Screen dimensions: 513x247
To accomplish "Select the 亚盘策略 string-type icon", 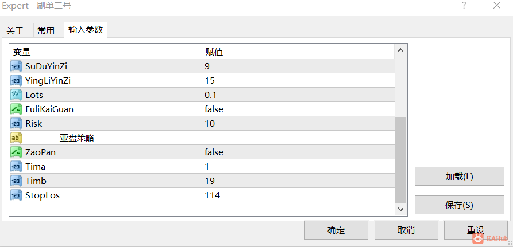I will coord(16,138).
